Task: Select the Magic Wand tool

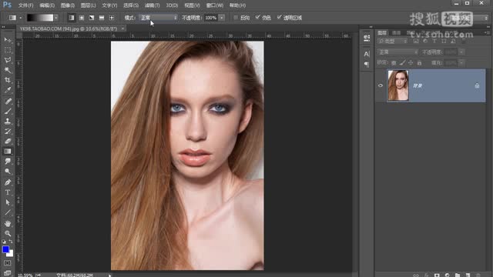Action: (8, 70)
